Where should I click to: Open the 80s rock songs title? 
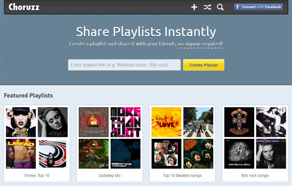(255, 175)
